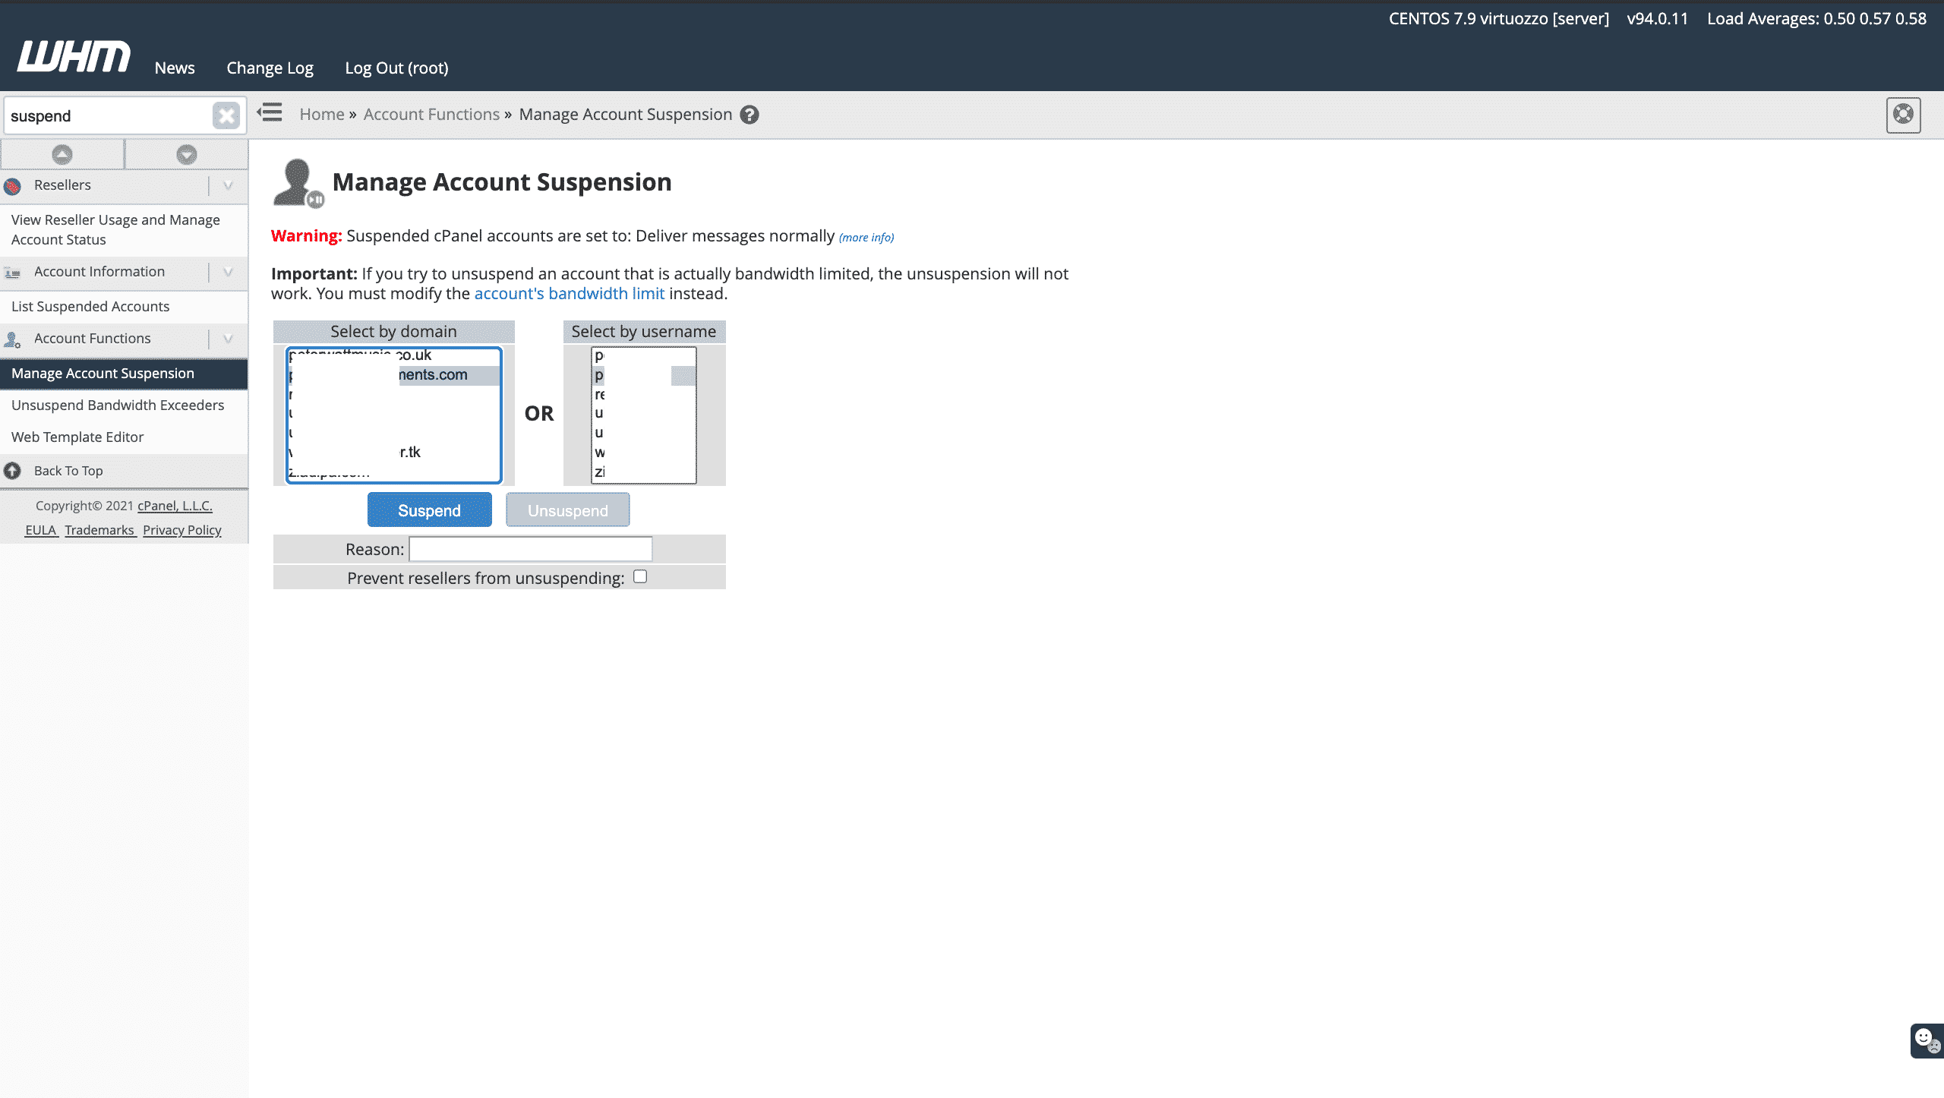Open Change Log in the top menu

[x=270, y=68]
